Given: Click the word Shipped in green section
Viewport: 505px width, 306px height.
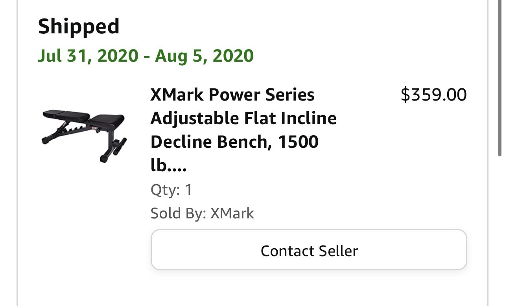Looking at the screenshot, I should point(78,26).
